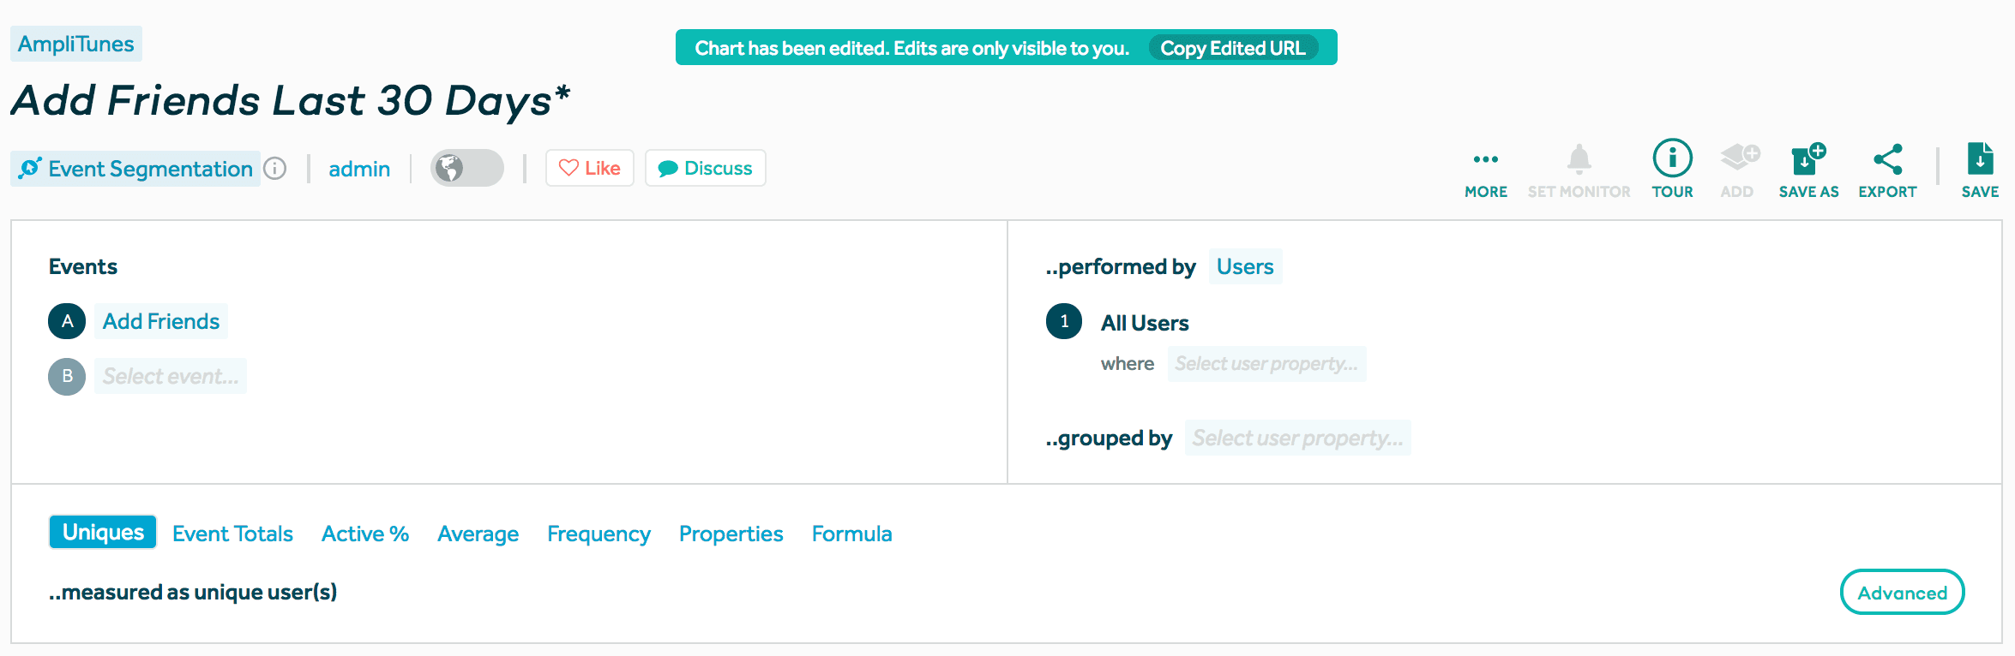Click the Event Segmentation chart type icon

30,168
